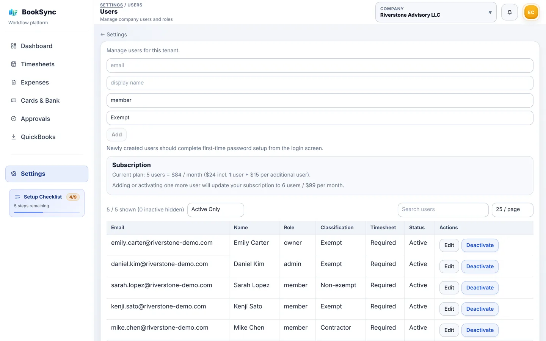The image size is (546, 341).
Task: Focus the email input field
Action: point(320,66)
